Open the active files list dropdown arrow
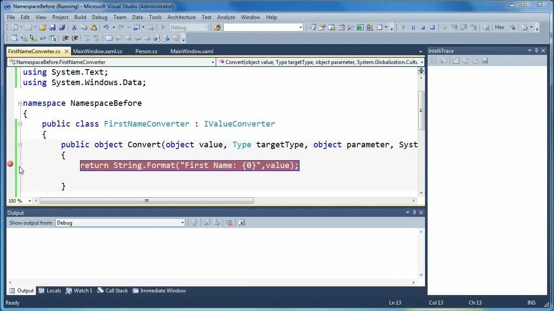This screenshot has height=311, width=554. 420,51
